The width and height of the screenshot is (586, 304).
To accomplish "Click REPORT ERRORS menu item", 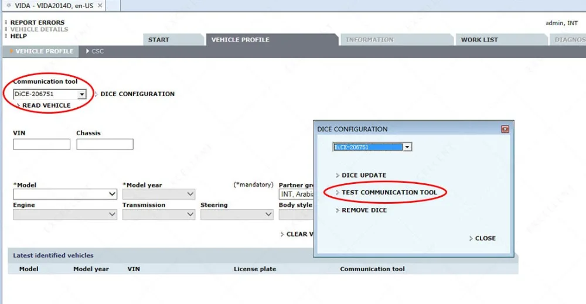I will 38,22.
